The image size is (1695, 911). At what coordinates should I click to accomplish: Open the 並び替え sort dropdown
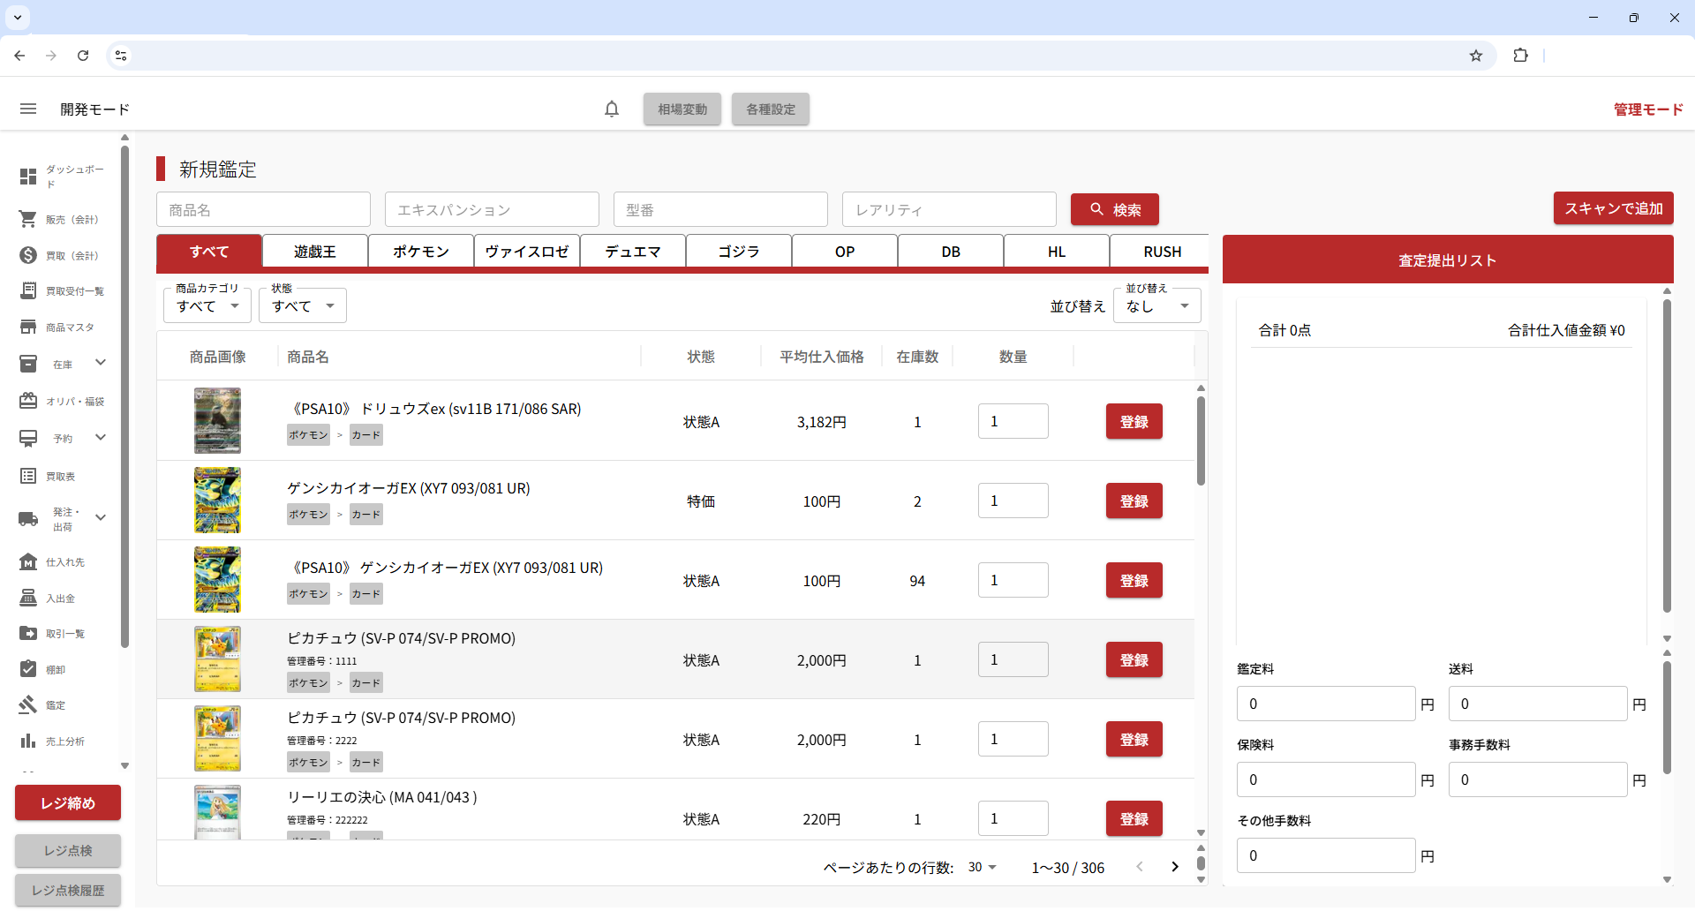1156,306
